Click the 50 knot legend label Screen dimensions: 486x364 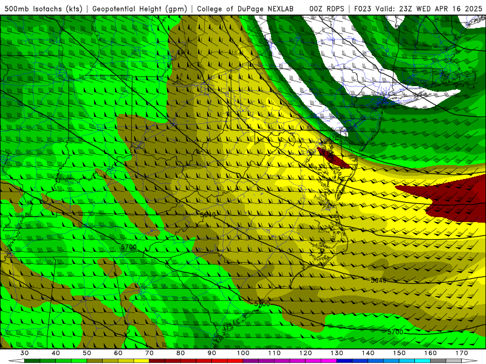tap(87, 353)
